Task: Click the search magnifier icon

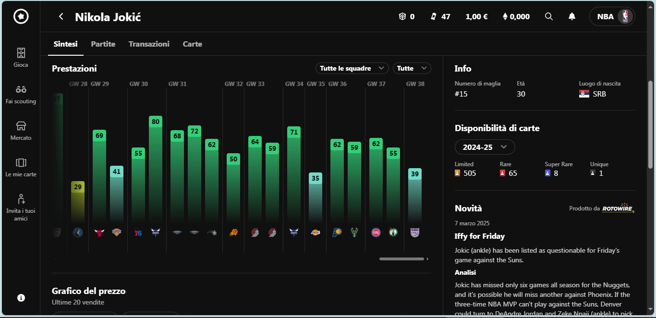Action: coord(549,16)
